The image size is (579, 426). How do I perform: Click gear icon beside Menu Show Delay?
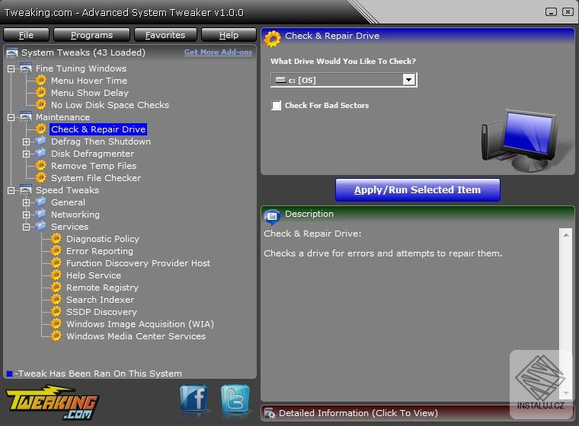click(x=40, y=93)
